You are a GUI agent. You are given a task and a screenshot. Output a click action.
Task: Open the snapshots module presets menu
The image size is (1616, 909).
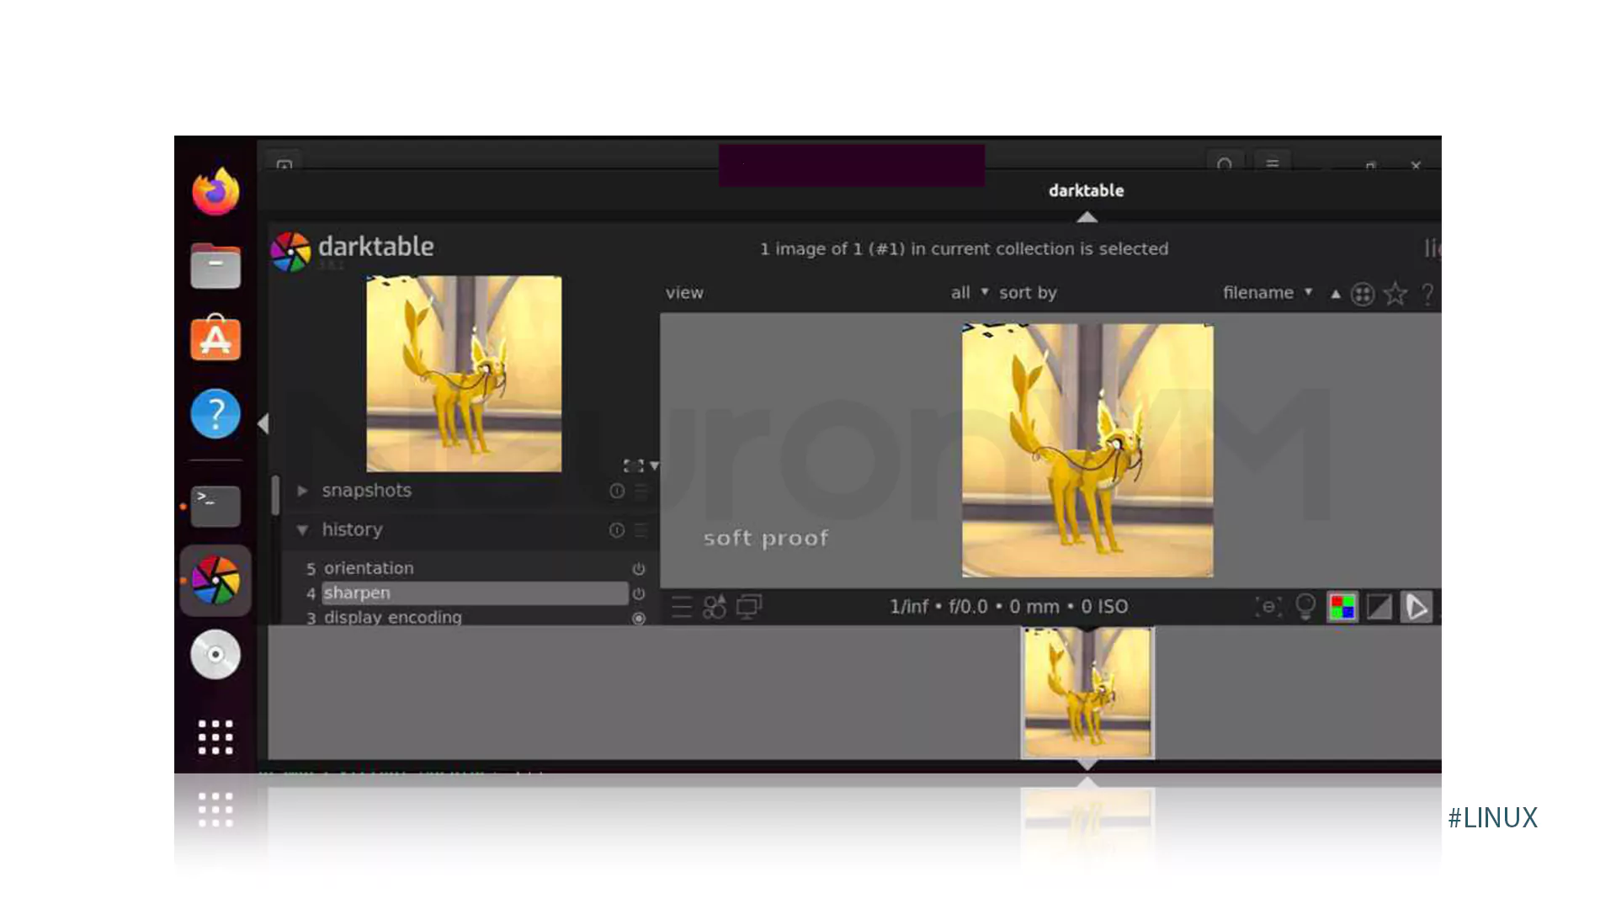[641, 491]
